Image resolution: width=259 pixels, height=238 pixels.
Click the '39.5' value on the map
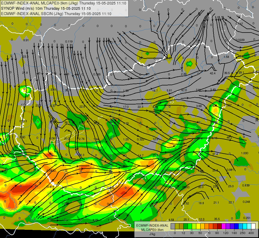[227, 73]
